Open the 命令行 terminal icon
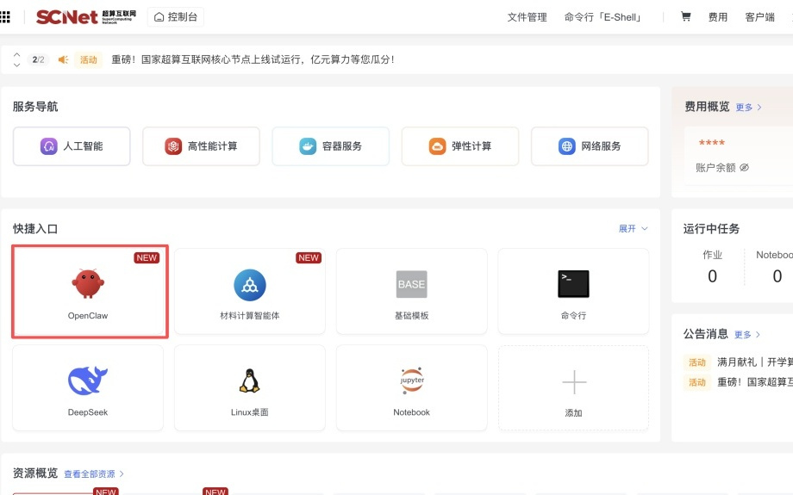Screen dimensions: 793x495 point(573,284)
